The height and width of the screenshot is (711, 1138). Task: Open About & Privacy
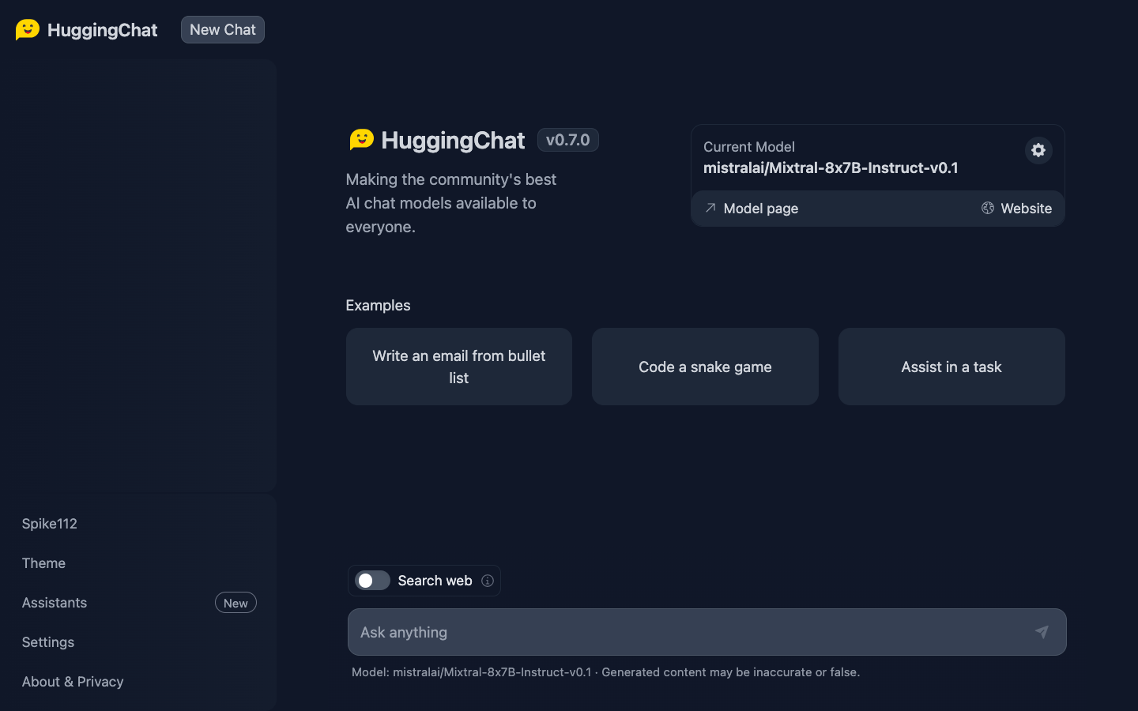click(72, 682)
